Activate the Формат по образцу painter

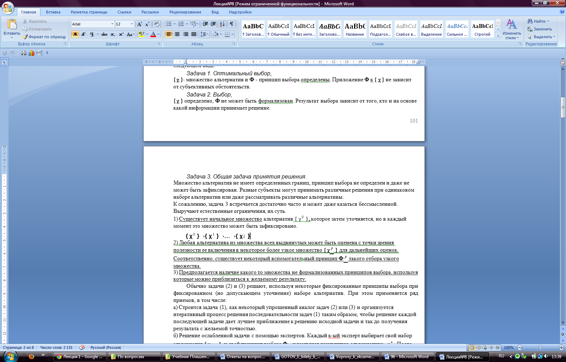point(44,37)
